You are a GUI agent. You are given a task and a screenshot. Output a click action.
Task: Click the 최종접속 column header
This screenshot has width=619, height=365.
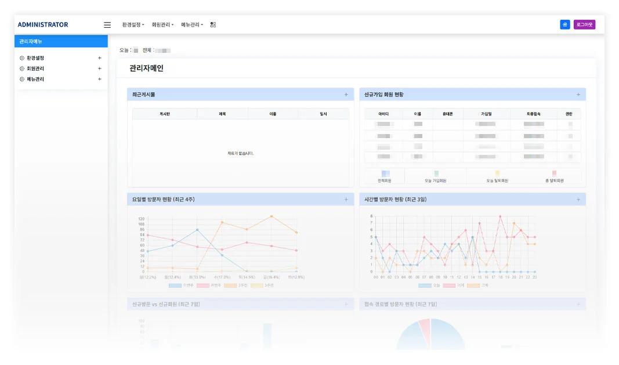click(x=533, y=114)
